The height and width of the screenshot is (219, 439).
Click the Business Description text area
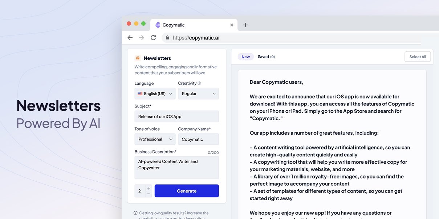177,168
